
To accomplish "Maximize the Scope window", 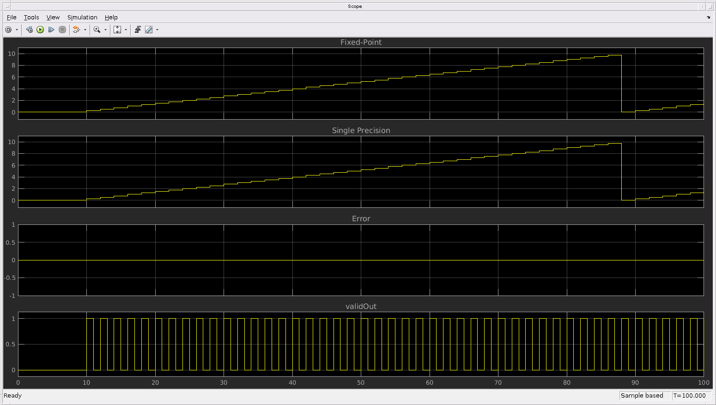I will [710, 6].
